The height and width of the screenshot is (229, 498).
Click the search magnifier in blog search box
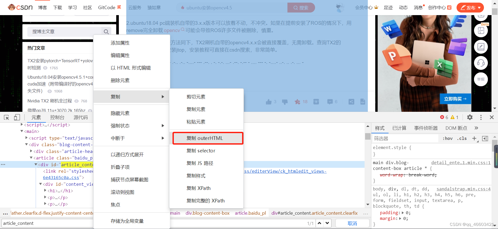pyautogui.click(x=106, y=32)
